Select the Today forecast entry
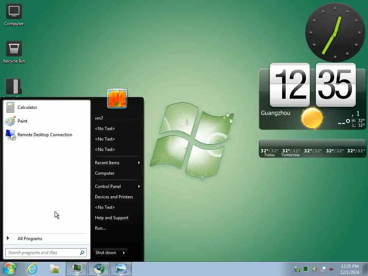Screen dimensions: 368x276 [270, 152]
